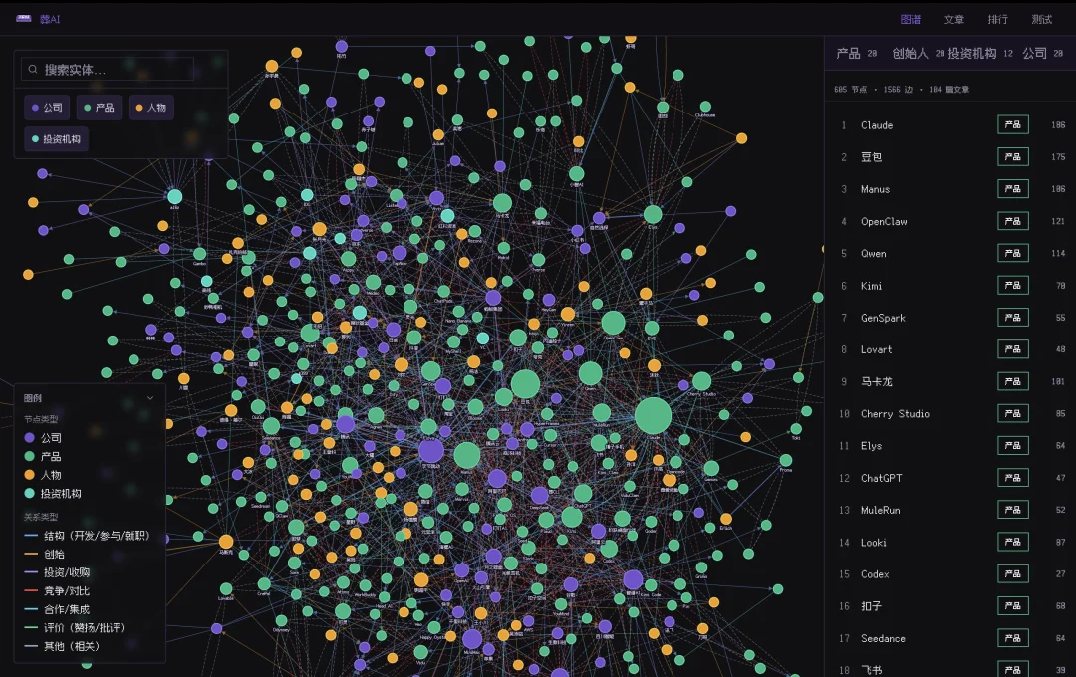
Task: Toggle the 投资机构 filter chip
Action: point(56,139)
